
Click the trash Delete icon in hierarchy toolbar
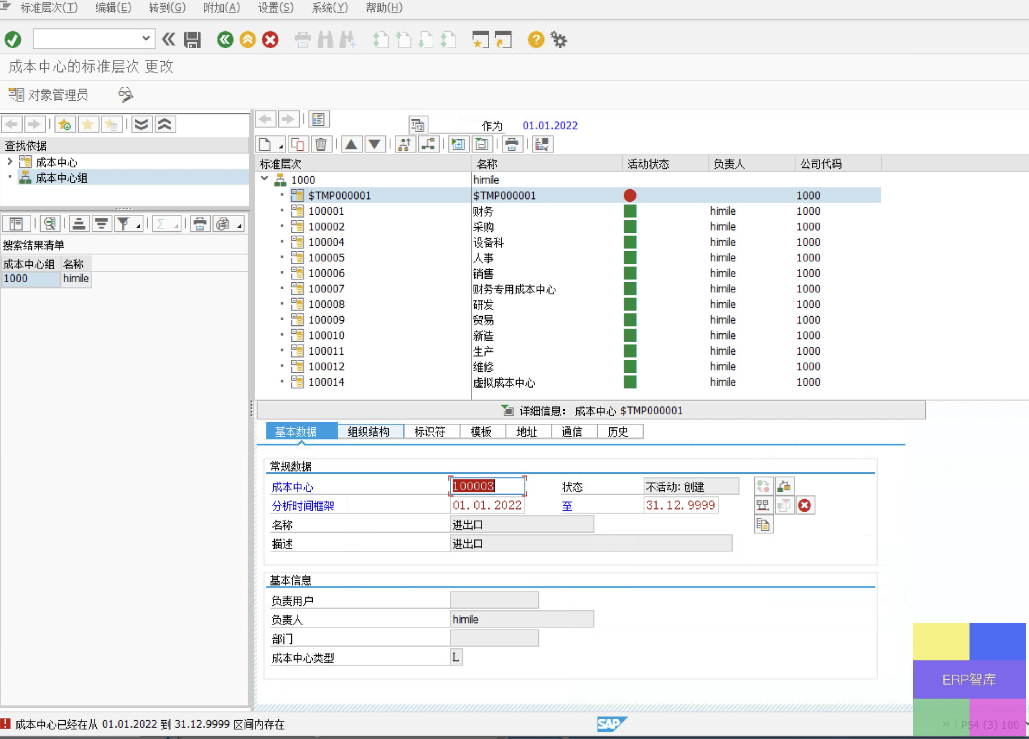(321, 145)
